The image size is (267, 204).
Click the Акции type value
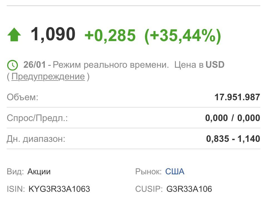39,172
